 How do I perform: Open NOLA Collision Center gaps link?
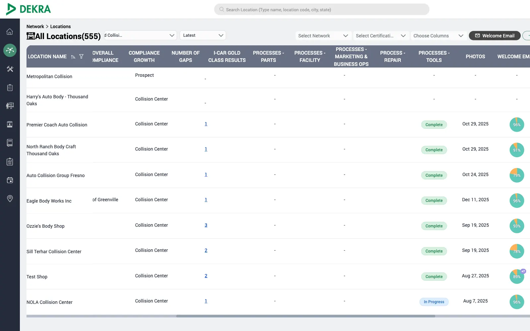[206, 301]
